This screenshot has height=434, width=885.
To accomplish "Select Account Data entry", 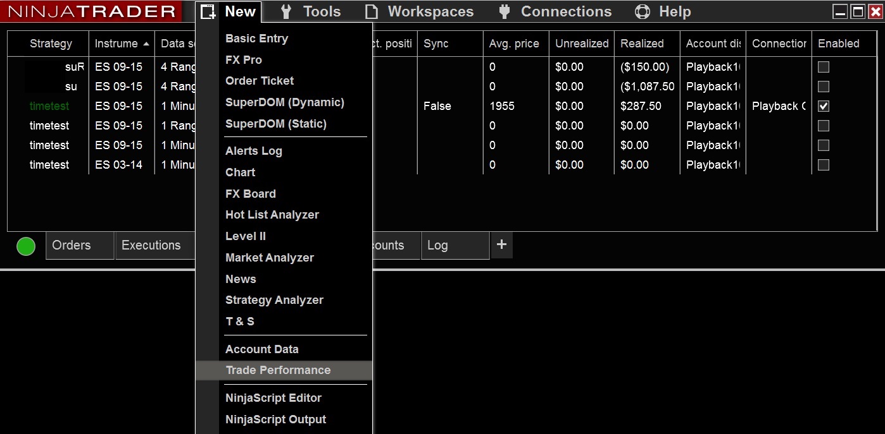I will 262,349.
